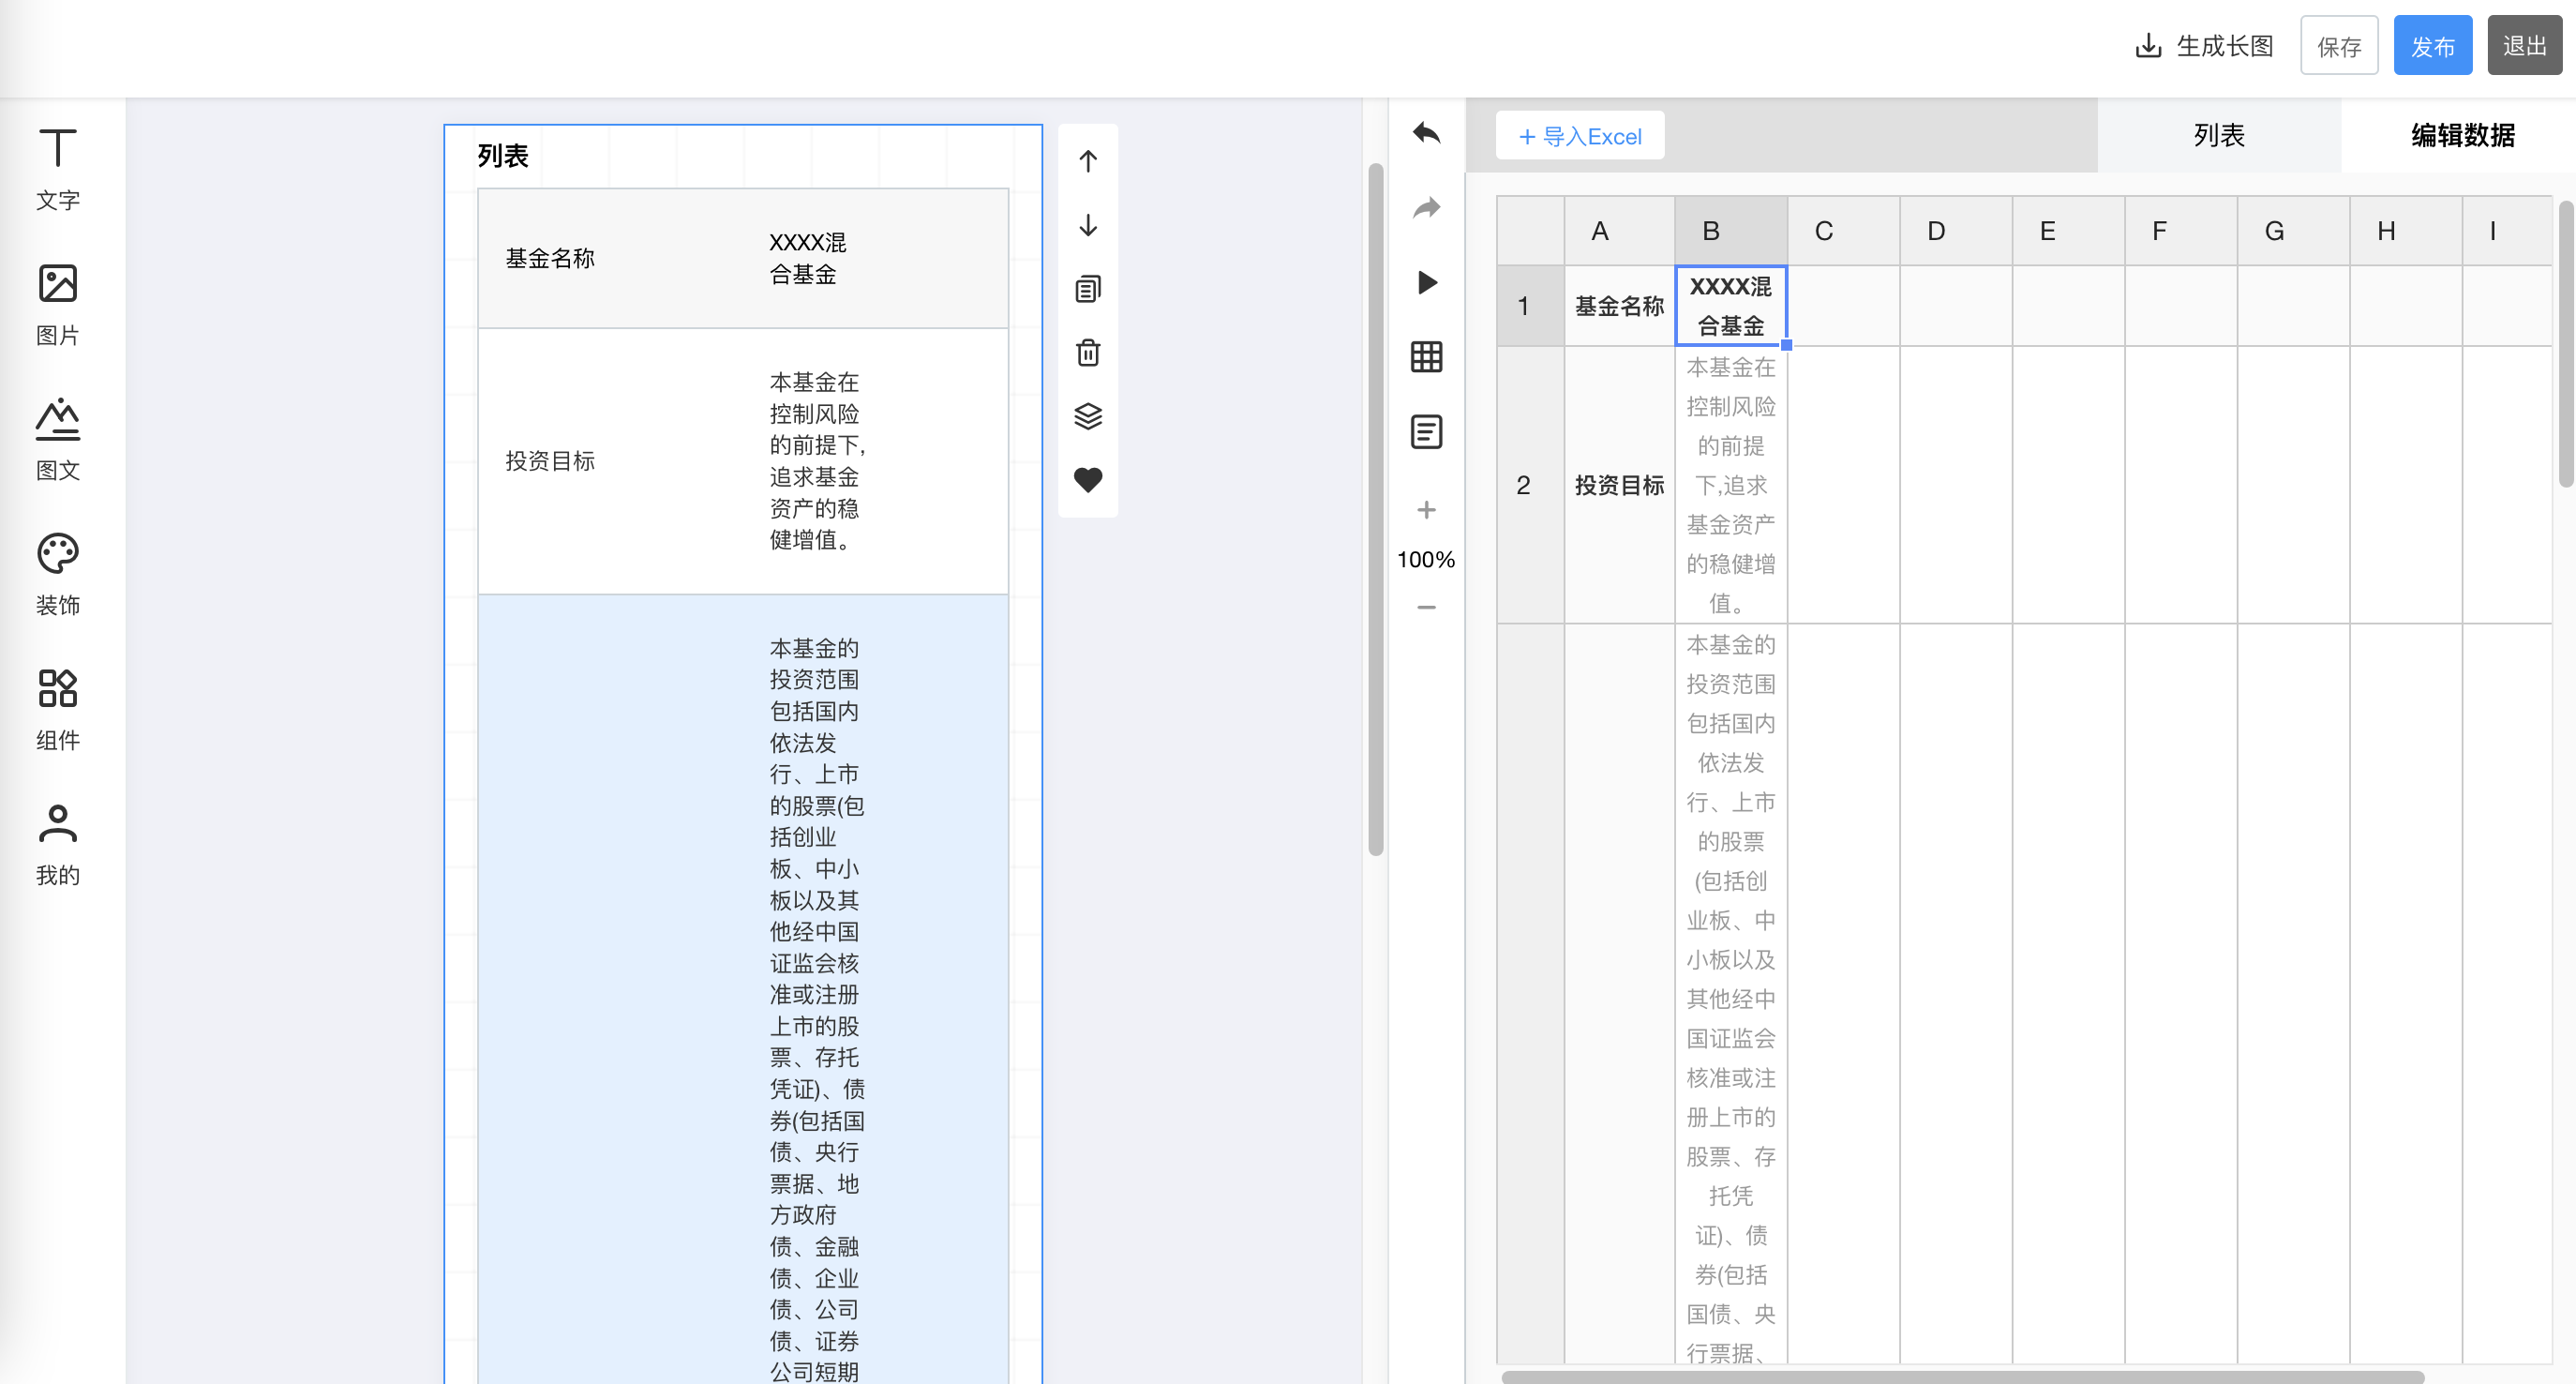
Task: Select cell A1 基金名称 in spreadsheet
Action: click(1619, 306)
